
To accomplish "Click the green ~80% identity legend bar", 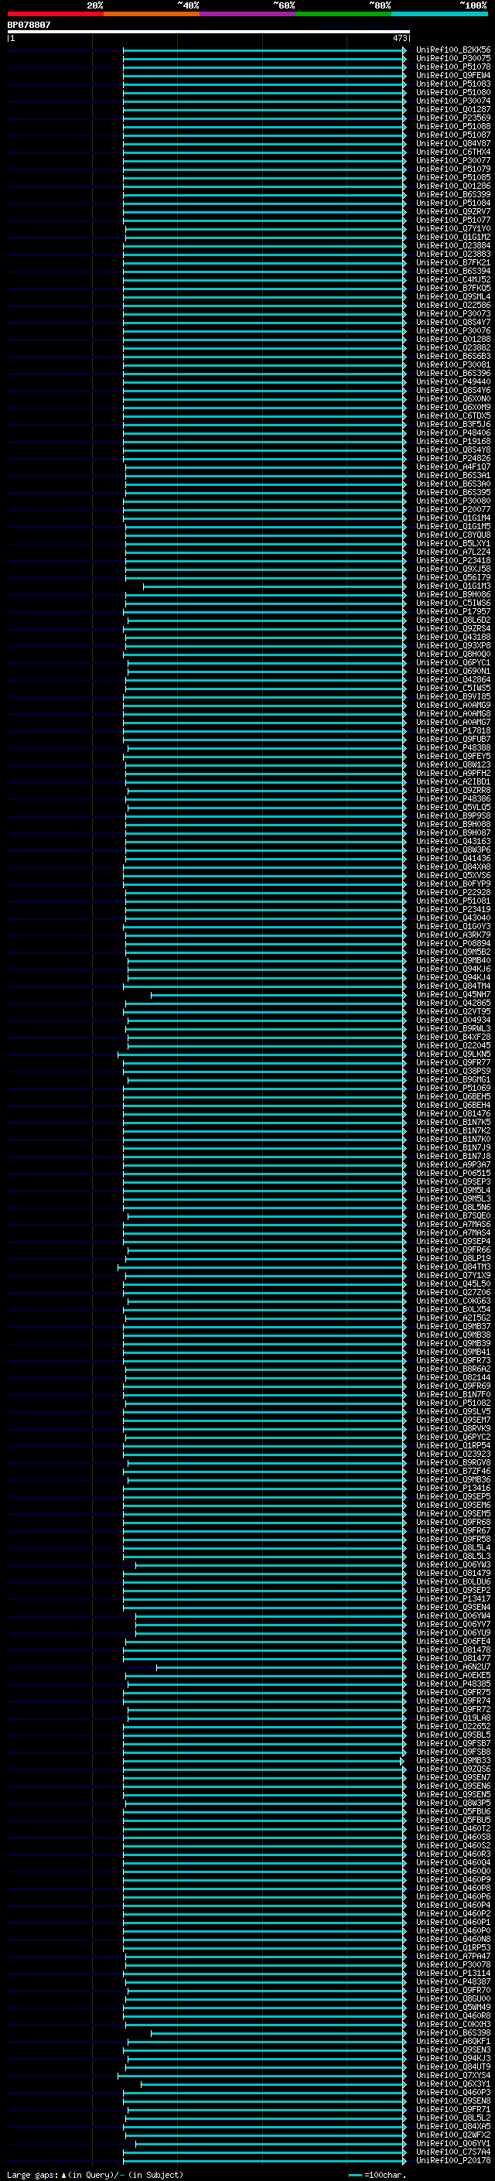I will 343,14.
